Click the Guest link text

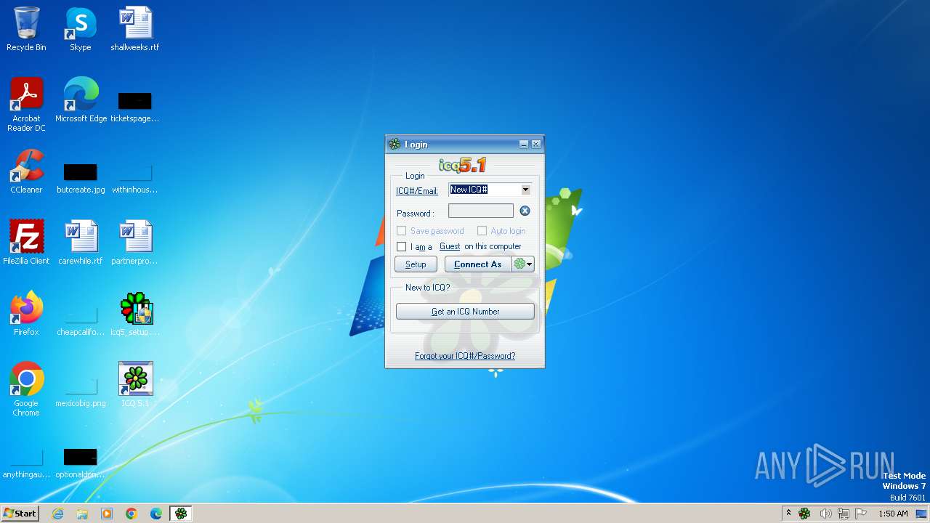click(x=450, y=247)
